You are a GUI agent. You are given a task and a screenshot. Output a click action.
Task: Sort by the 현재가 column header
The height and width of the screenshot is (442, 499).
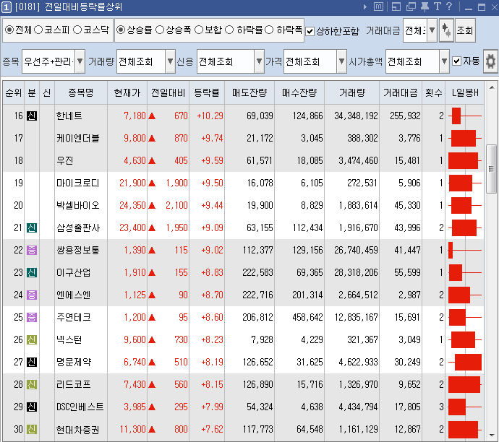tap(127, 92)
